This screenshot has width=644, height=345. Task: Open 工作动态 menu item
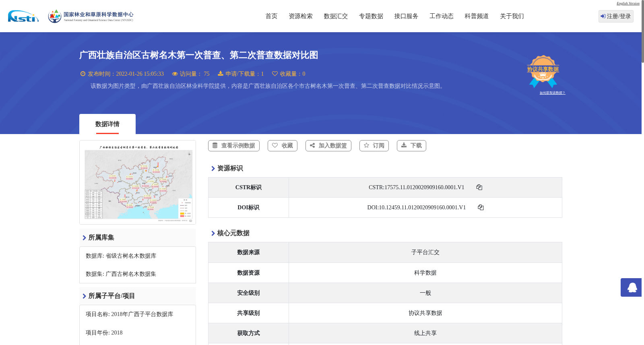coord(442,16)
